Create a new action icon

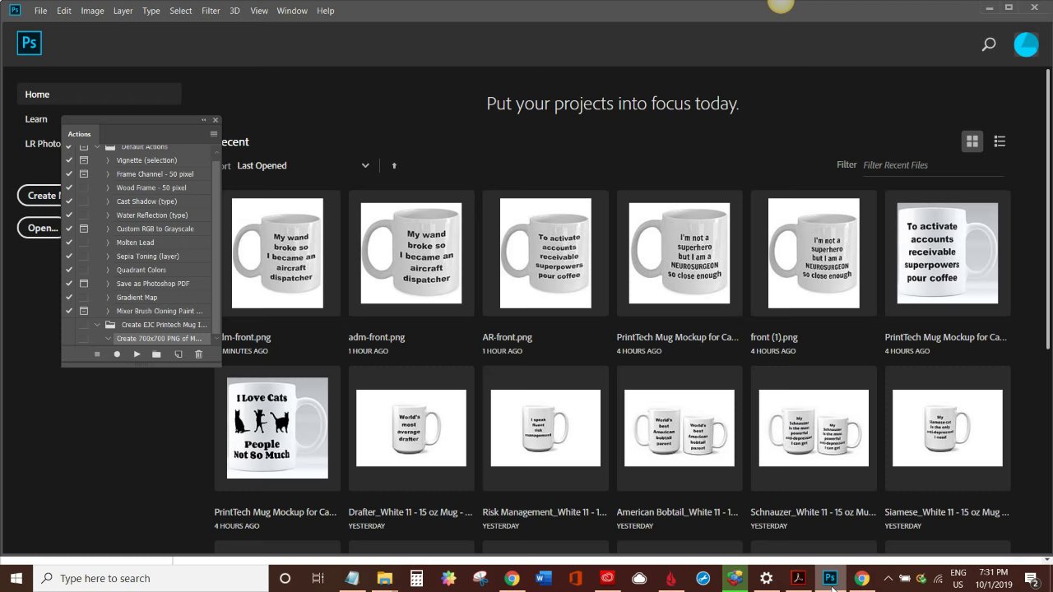178,354
